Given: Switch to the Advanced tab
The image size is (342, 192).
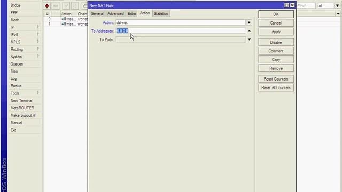Looking at the screenshot, I should click(x=115, y=13).
